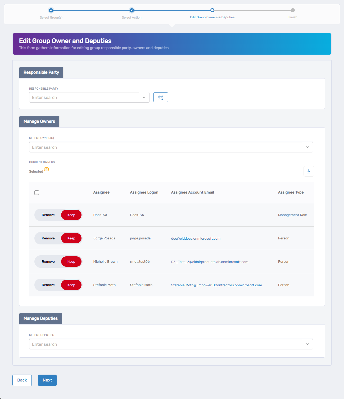Select the Manage Deputies tab header

point(40,318)
